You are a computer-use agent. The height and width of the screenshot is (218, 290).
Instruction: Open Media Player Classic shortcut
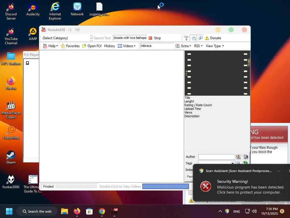11,110
